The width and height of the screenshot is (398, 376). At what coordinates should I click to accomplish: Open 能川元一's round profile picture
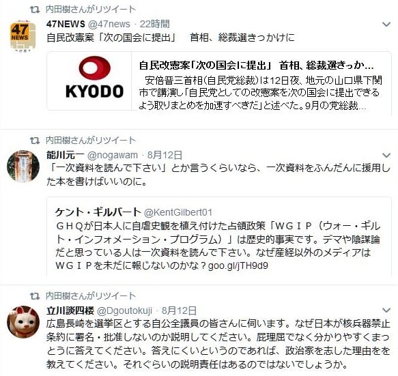coord(23,167)
